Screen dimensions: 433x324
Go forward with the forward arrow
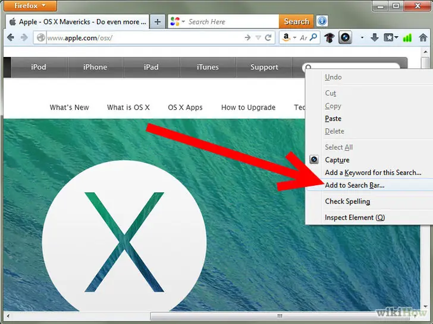[x=24, y=37]
